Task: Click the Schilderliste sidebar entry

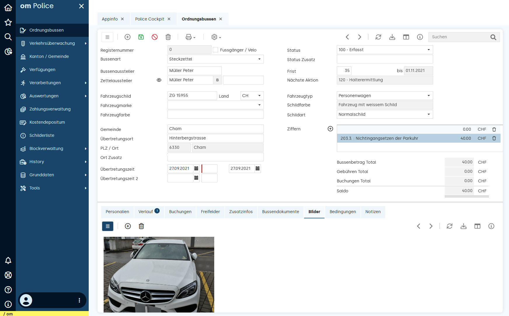Action: click(x=42, y=135)
